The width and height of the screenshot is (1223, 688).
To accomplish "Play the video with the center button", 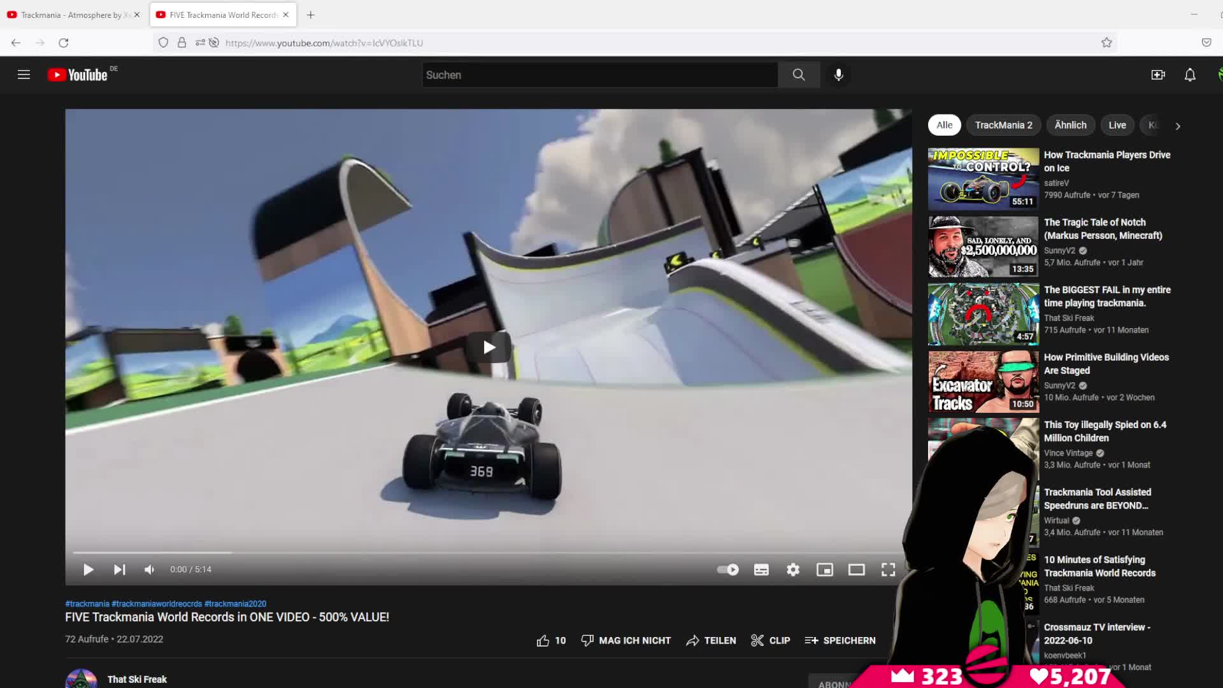I will click(x=489, y=347).
